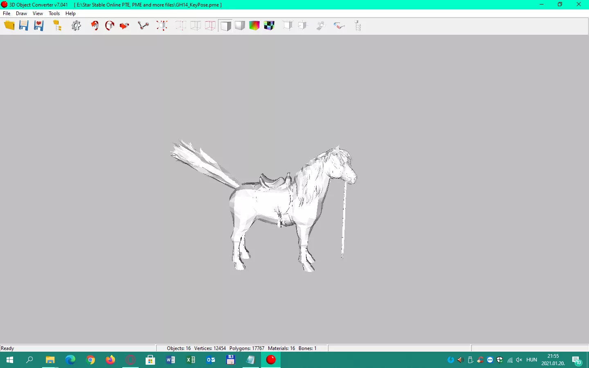Launch Microsoft Edge from the taskbar
The height and width of the screenshot is (368, 589).
pyautogui.click(x=70, y=360)
